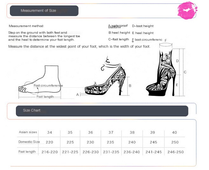Click the letter B heel height marker
This screenshot has width=209, height=170.
click(130, 86)
